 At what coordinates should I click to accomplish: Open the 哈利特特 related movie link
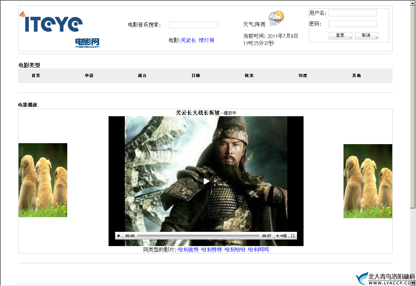(212, 250)
